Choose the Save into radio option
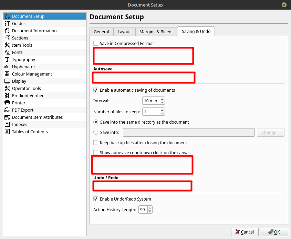This screenshot has height=239, width=291. pos(96,133)
